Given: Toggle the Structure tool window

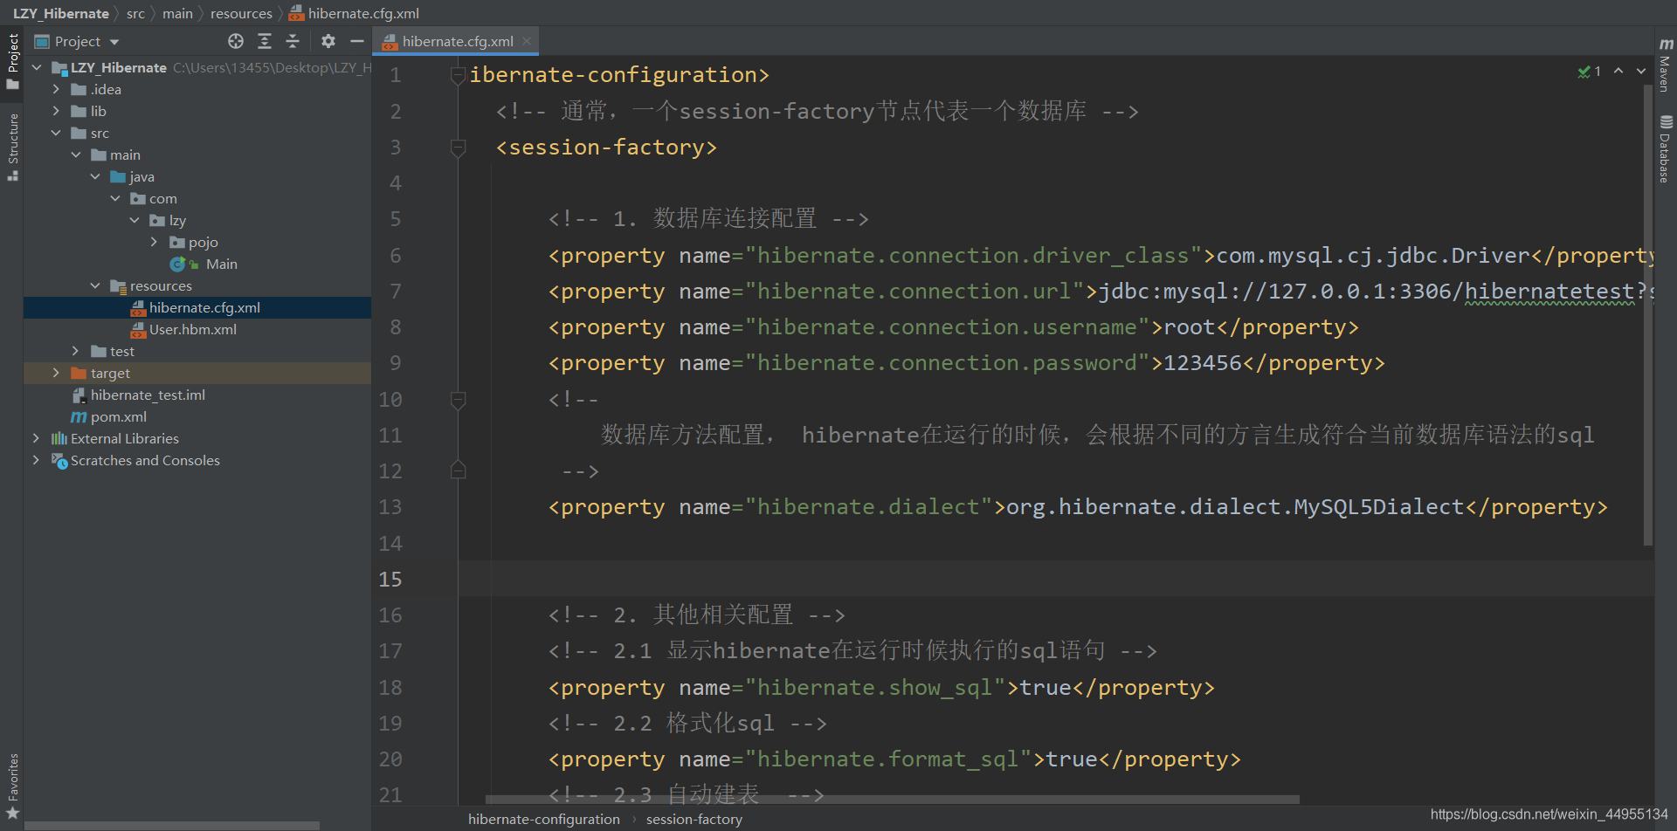Looking at the screenshot, I should pos(12,140).
